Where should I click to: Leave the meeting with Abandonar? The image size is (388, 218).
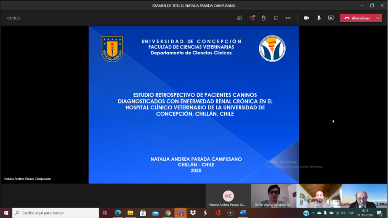(x=357, y=18)
